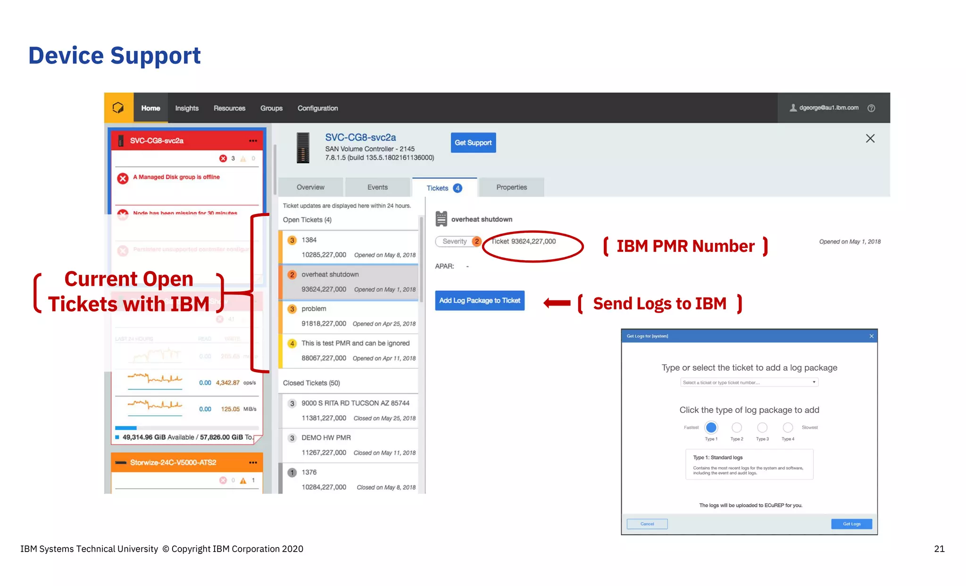Click the Get Logs button in dialog
Screen dimensions: 966x586
(x=851, y=524)
